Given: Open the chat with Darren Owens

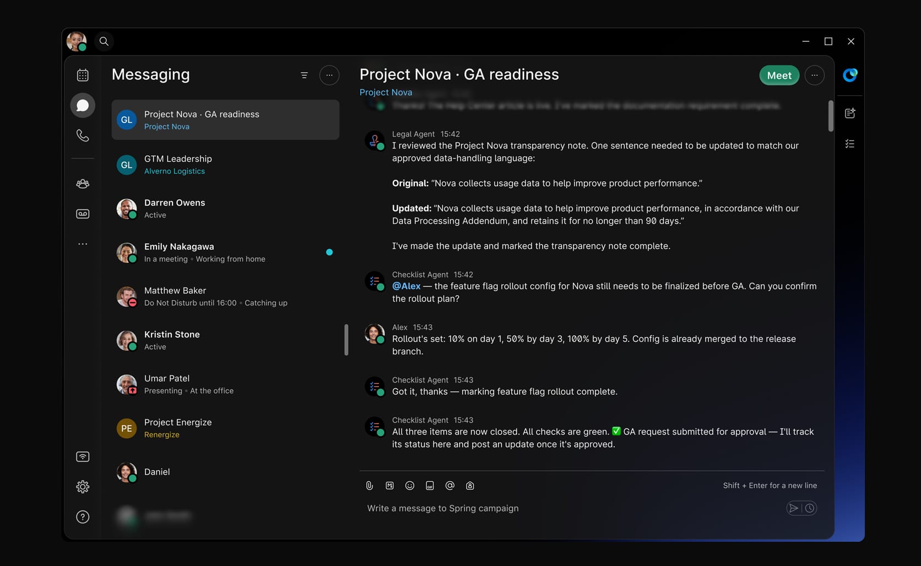Looking at the screenshot, I should coord(225,209).
